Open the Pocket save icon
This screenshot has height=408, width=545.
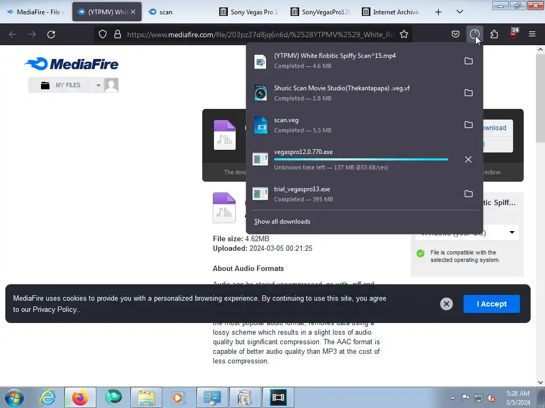click(x=456, y=34)
